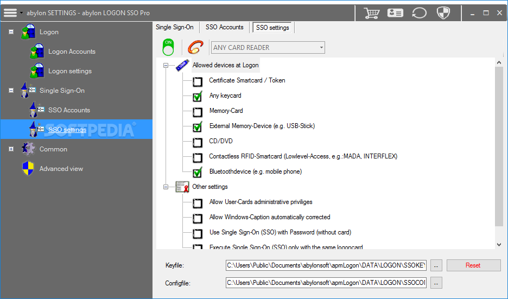This screenshot has height=299, width=508.
Task: Click the SSO Accounts wizard icon
Action: click(36, 110)
